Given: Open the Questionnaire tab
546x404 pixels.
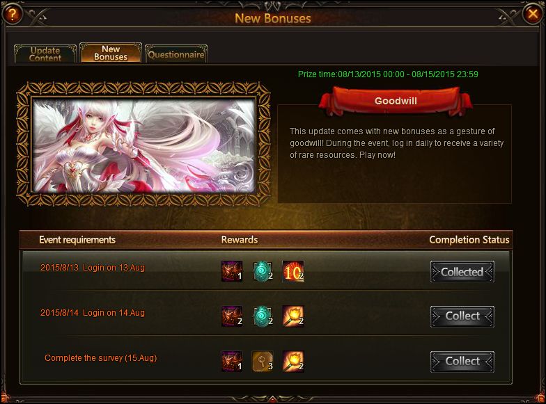Looking at the screenshot, I should tap(175, 54).
